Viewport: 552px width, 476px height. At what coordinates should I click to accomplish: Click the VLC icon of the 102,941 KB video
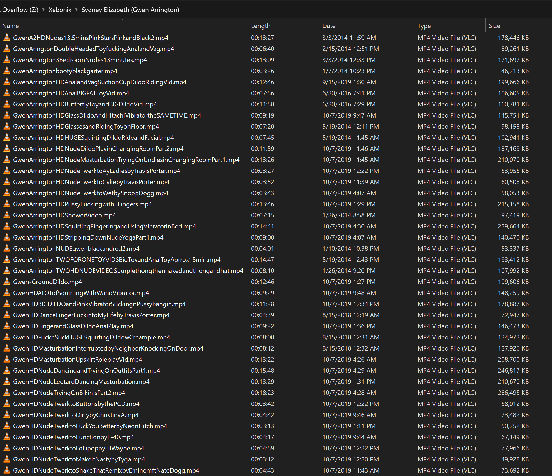7,137
